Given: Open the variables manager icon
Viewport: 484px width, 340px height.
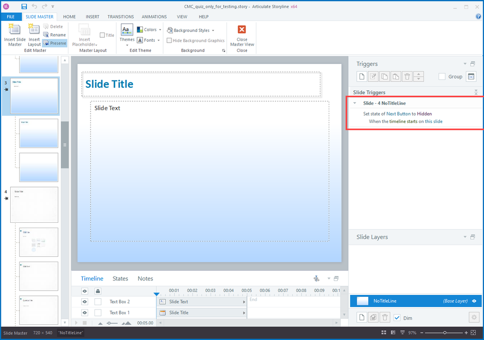Looking at the screenshot, I should (471, 77).
